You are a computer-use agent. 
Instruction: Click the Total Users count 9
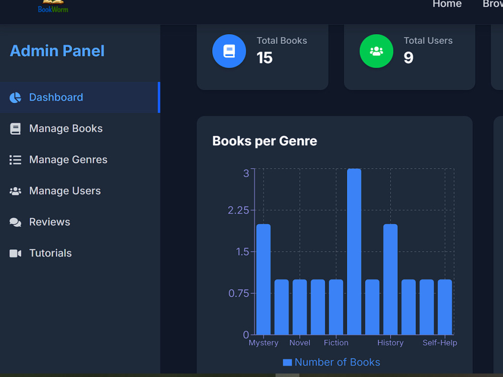point(408,58)
